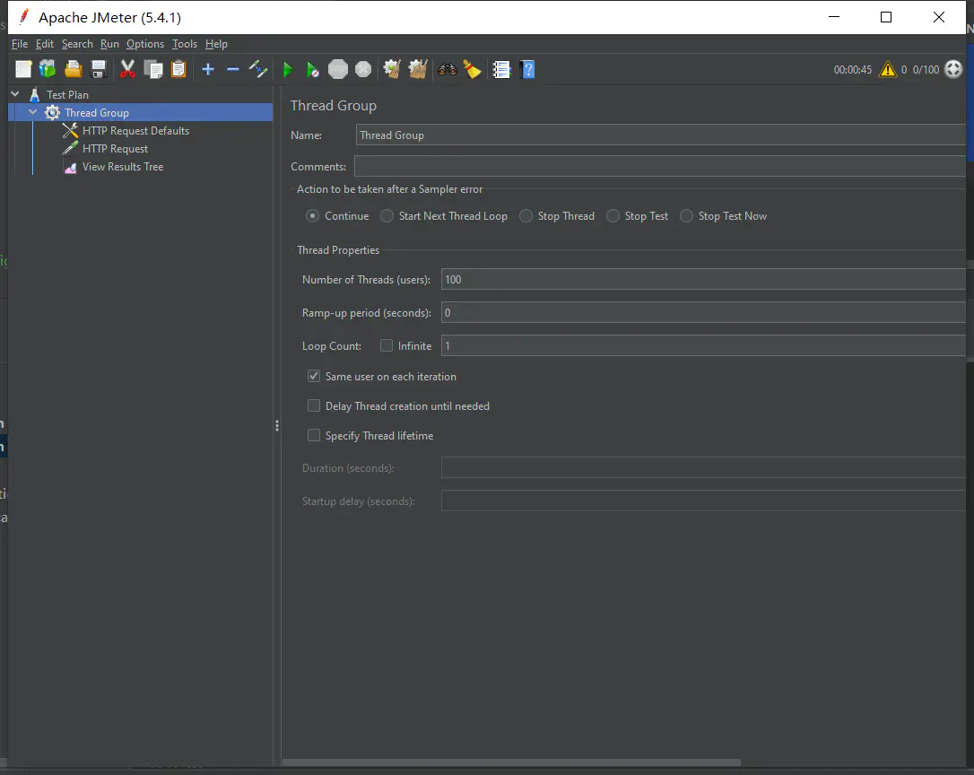This screenshot has width=974, height=775.
Task: Enable the Infinite loop checkbox
Action: tap(387, 345)
